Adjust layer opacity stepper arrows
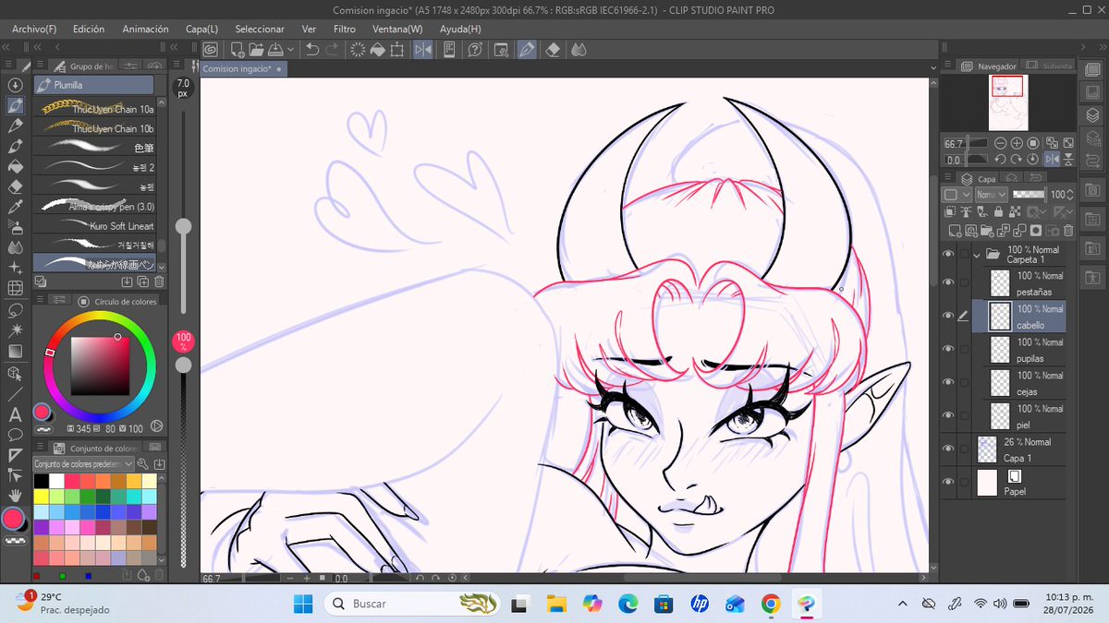Screen dimensions: 1109x623 click(1069, 195)
